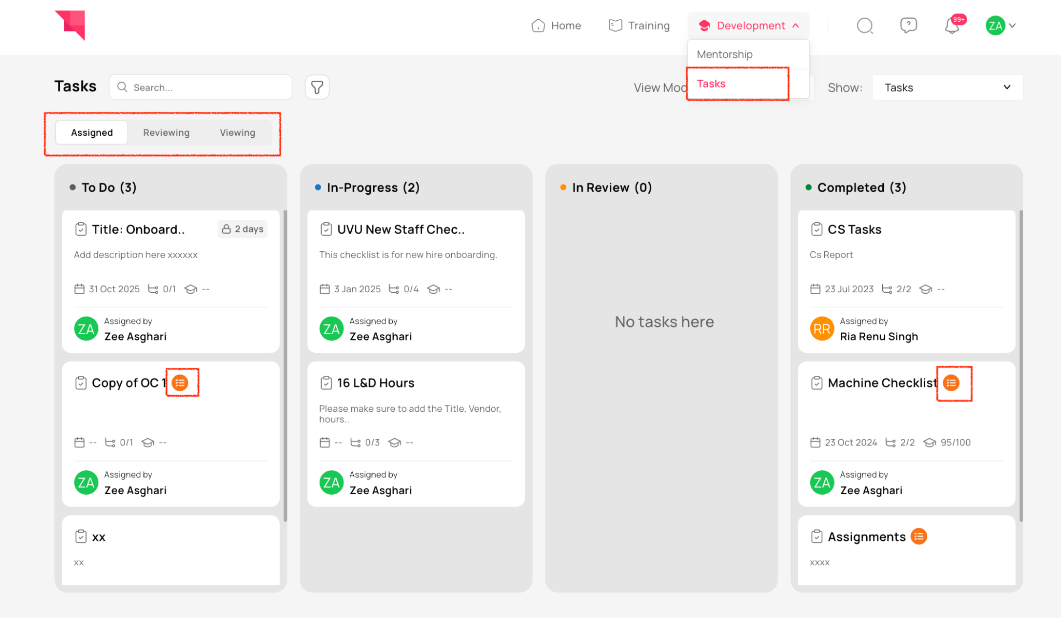Viewport: 1061px width, 618px height.
Task: Click the 2 days lock badge
Action: tap(242, 229)
